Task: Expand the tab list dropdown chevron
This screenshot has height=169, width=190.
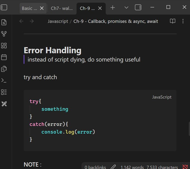Action: coord(126,8)
